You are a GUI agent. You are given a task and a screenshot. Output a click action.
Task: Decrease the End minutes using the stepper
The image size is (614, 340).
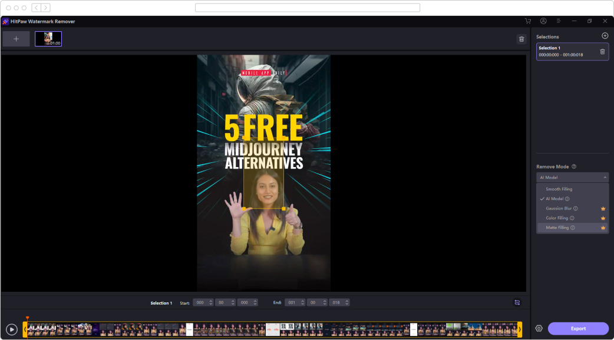tap(302, 304)
